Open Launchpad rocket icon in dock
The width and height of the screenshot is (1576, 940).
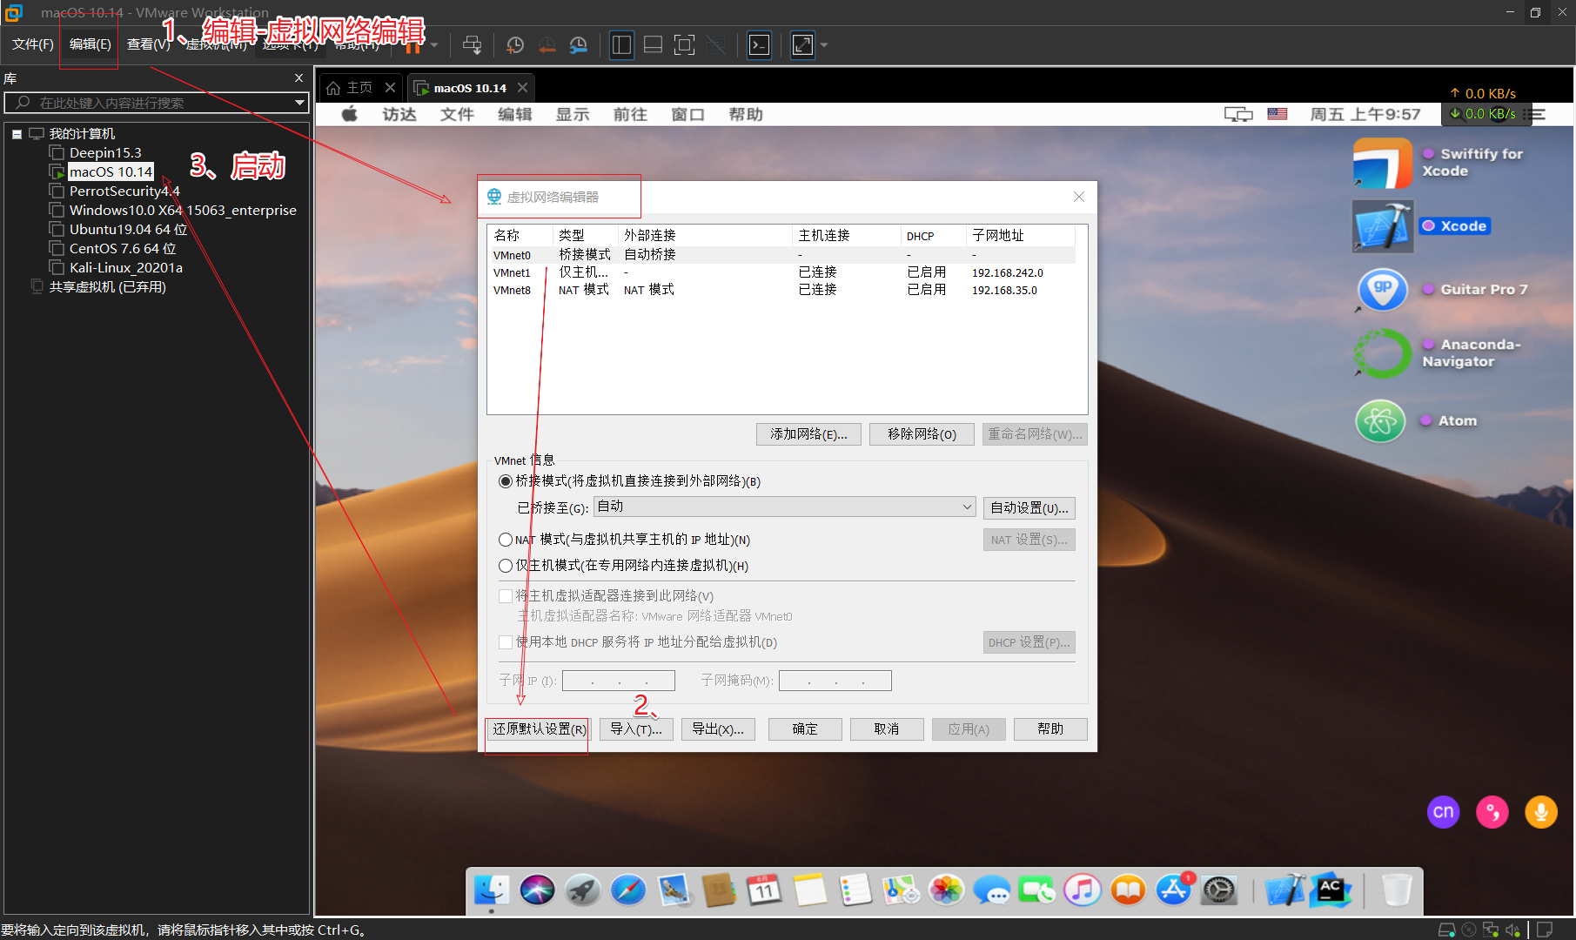(x=582, y=890)
